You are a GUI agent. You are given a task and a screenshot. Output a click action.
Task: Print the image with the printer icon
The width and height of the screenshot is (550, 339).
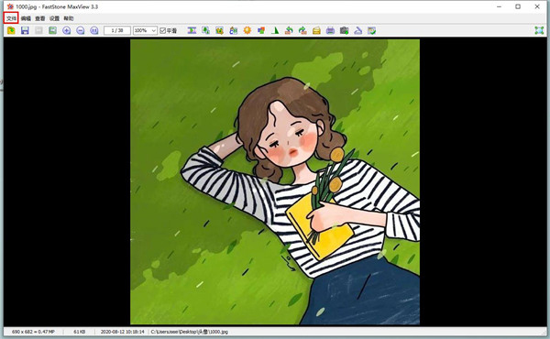[330, 31]
